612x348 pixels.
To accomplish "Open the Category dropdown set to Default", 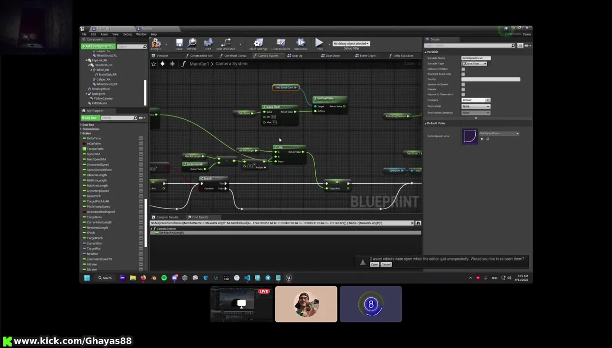I will pos(476,100).
